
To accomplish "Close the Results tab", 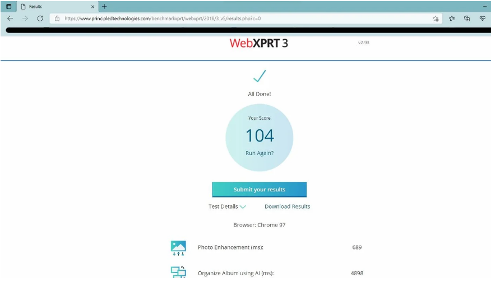I will coord(93,6).
